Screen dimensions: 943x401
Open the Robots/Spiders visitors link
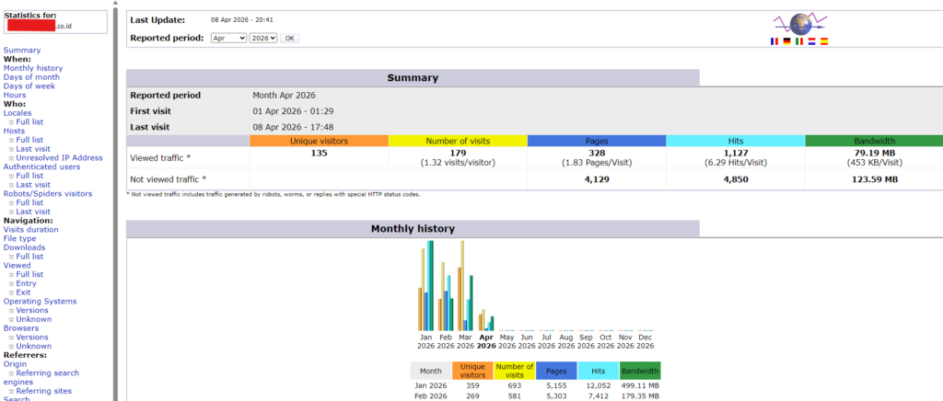(48, 193)
